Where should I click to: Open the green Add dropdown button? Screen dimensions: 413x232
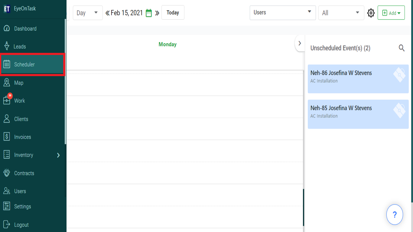391,13
